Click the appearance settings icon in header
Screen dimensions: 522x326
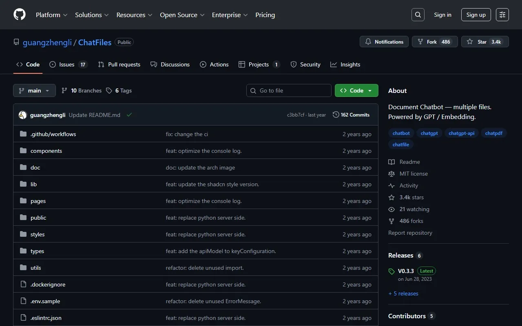[x=502, y=15]
